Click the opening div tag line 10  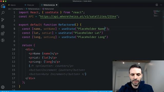tap(29, 49)
